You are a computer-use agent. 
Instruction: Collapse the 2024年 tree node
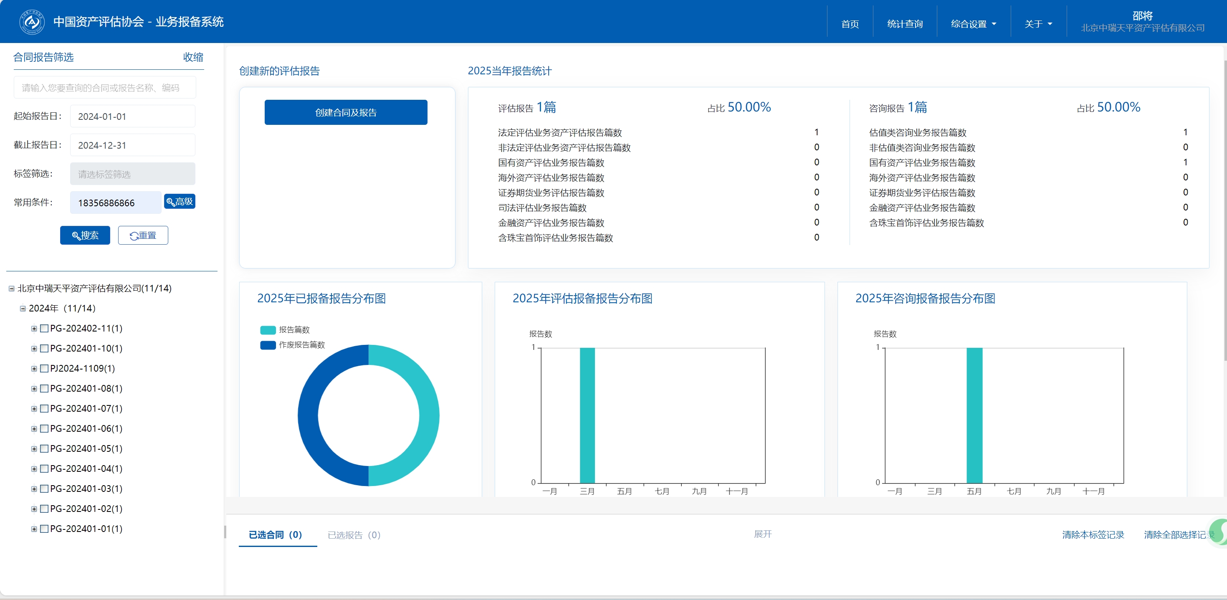[x=23, y=309]
